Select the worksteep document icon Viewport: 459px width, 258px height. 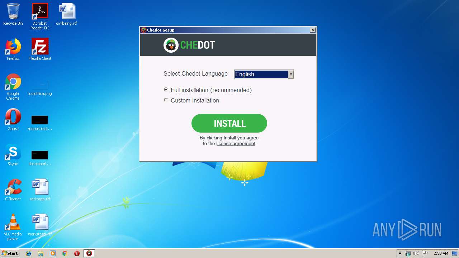click(40, 225)
